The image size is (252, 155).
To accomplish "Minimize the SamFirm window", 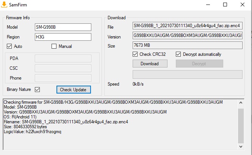I will 208,5.
